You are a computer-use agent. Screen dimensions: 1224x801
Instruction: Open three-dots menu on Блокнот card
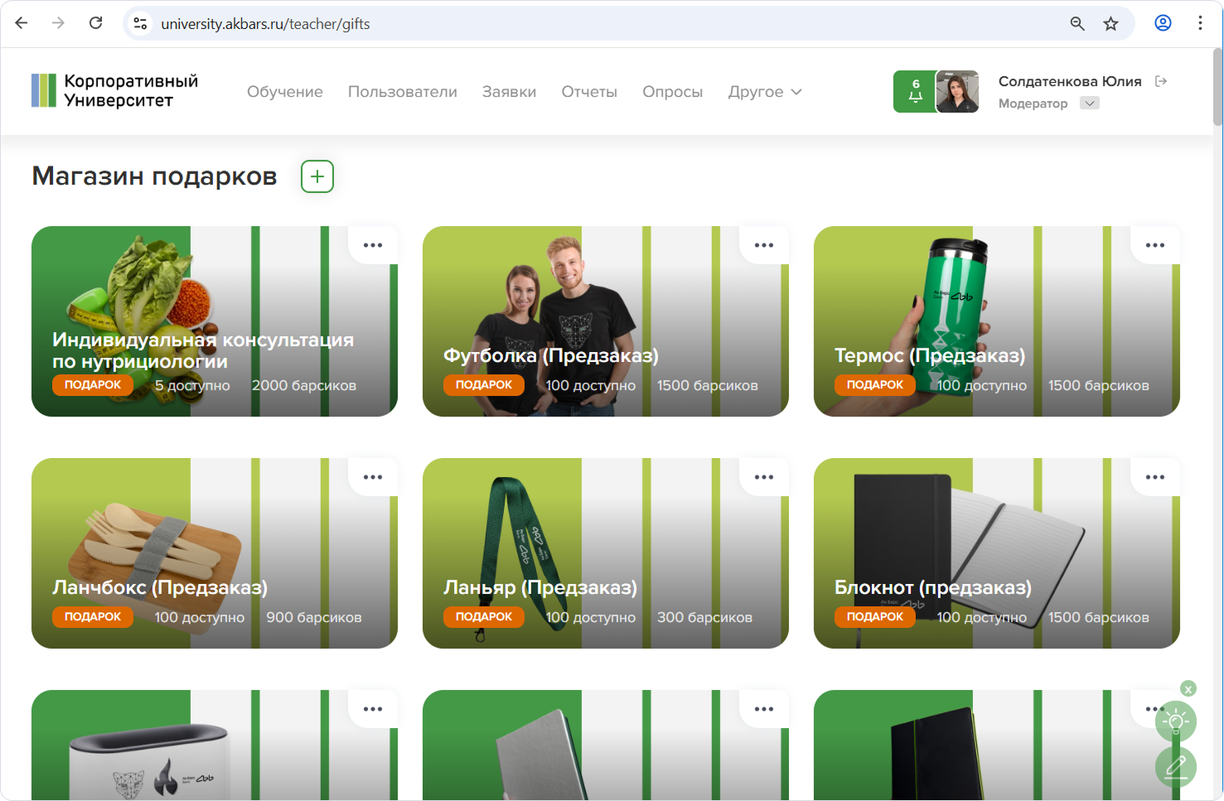[1154, 477]
